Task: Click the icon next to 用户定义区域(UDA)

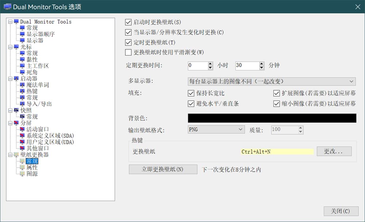Action: click(22, 142)
